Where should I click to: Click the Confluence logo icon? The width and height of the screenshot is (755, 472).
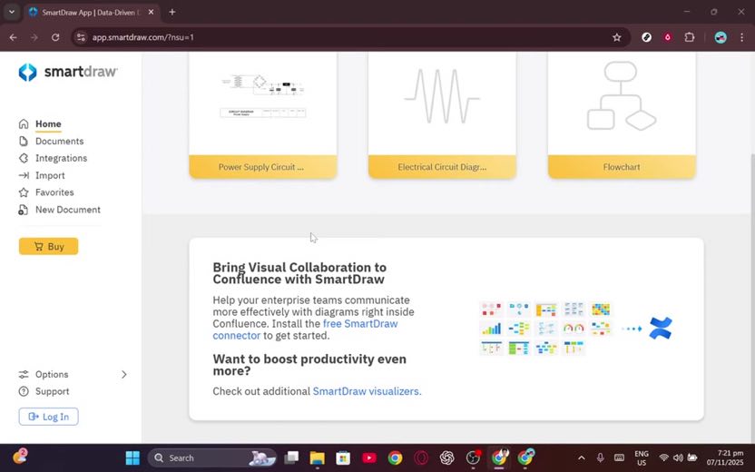coord(661,328)
